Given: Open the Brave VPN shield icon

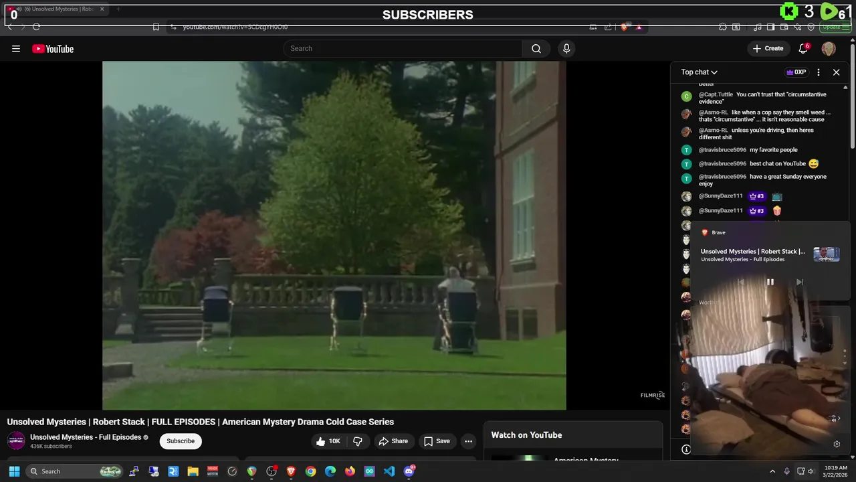Looking at the screenshot, I should pos(811,27).
